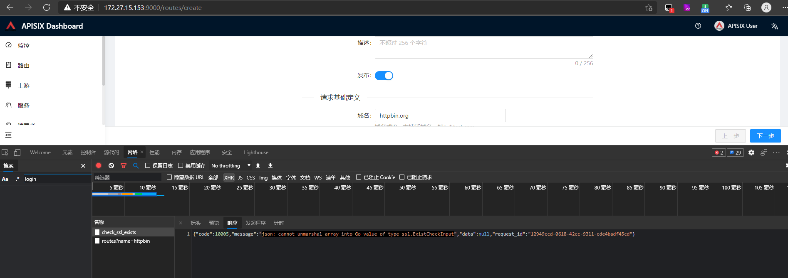The width and height of the screenshot is (788, 278).
Task: Filter requests by JS type
Action: (240, 177)
